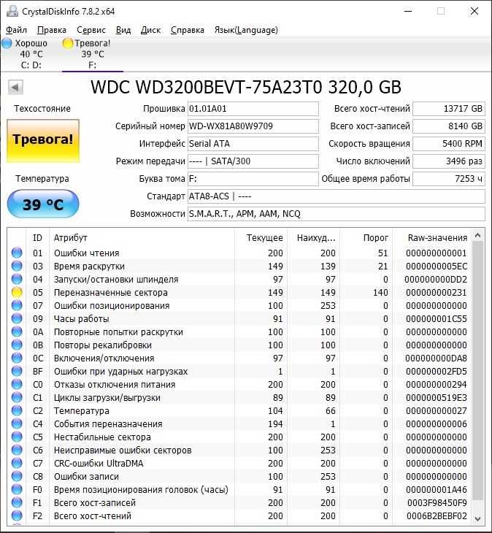Click the attribute list vertical scrollbar thumb

[x=477, y=370]
